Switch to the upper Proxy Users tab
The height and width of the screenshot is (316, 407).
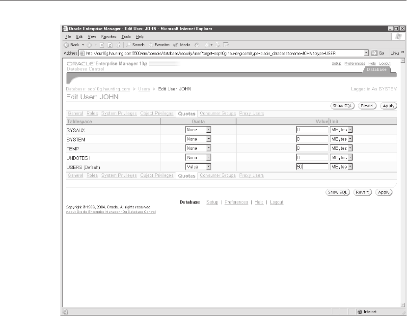251,114
